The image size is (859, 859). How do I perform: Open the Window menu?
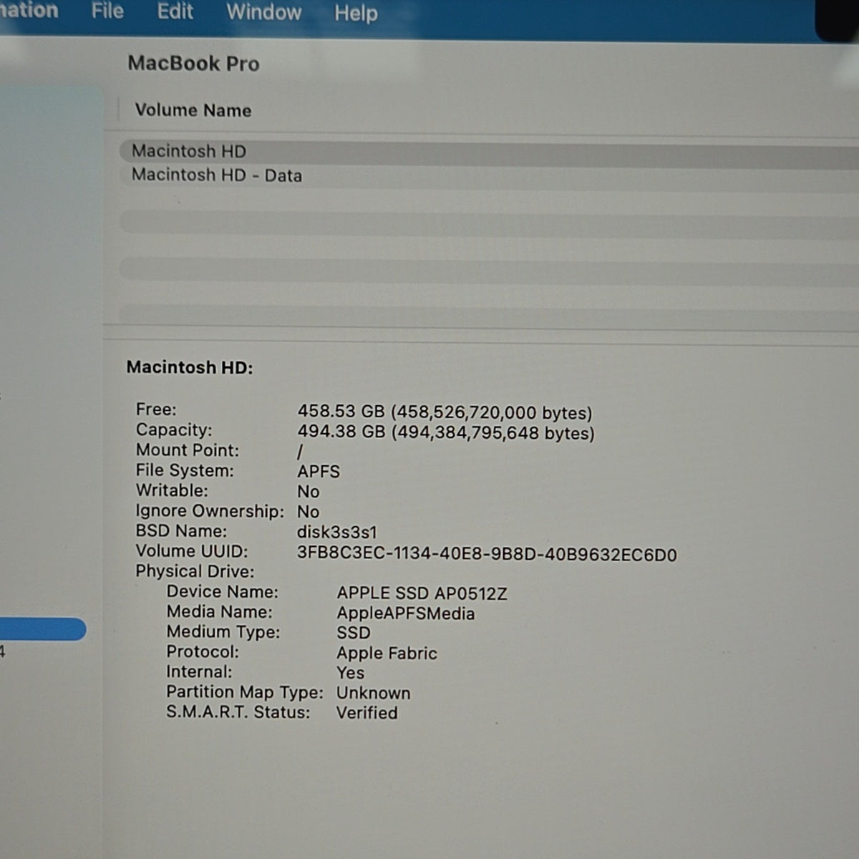click(x=264, y=12)
